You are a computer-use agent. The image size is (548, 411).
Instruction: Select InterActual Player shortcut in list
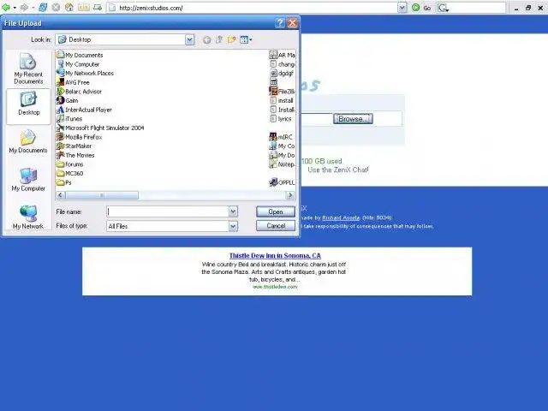pos(84,110)
